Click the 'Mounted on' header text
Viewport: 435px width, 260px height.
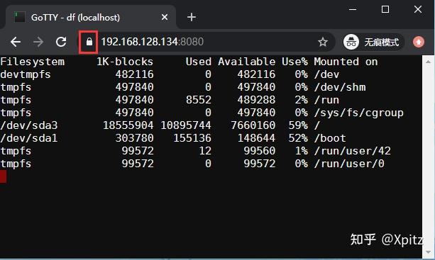[346, 62]
